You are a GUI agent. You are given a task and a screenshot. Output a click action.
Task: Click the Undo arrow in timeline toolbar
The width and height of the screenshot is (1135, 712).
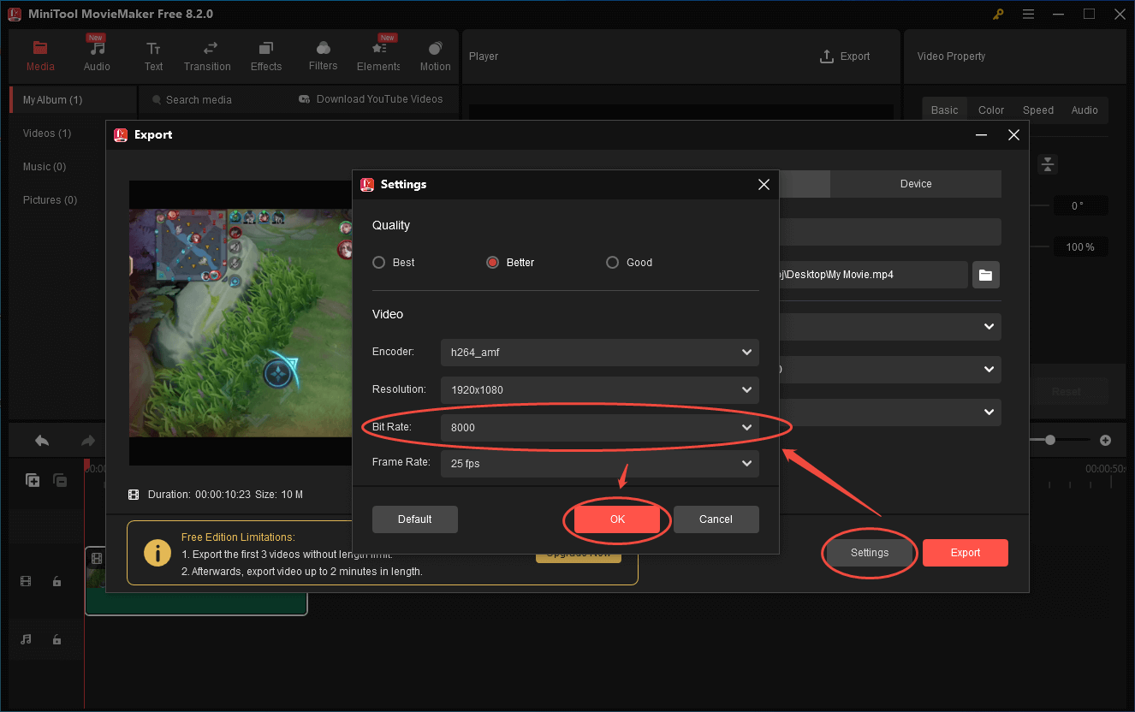(x=42, y=441)
